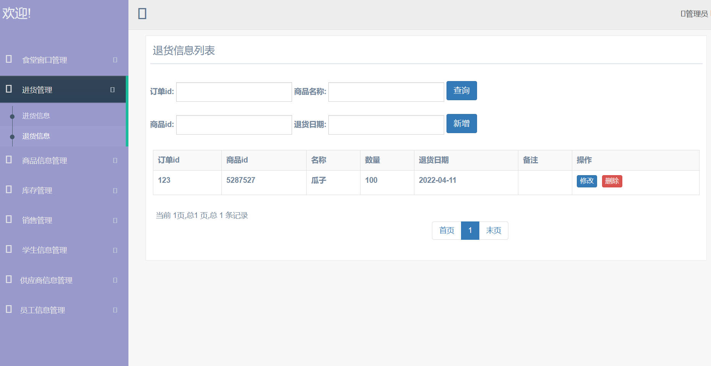Click the hamburger menu icon in the top bar
Screen dimensions: 711x366
pos(142,13)
